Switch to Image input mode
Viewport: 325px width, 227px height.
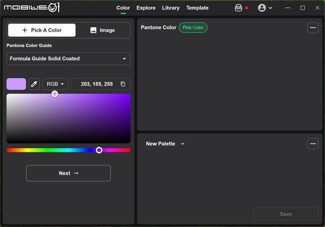pyautogui.click(x=102, y=30)
